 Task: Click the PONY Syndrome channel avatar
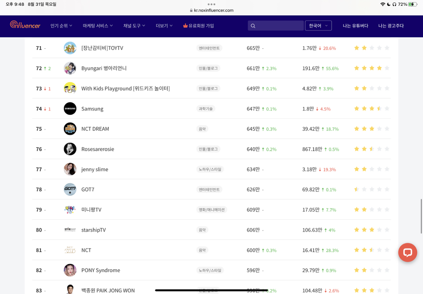pos(70,270)
